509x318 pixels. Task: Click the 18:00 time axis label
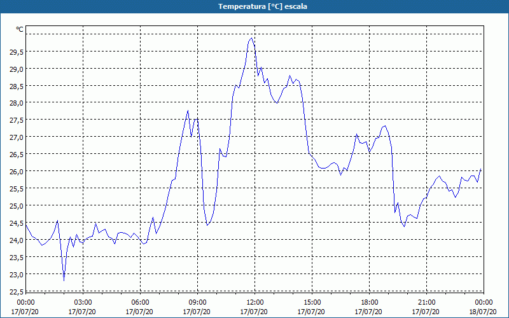coord(369,303)
